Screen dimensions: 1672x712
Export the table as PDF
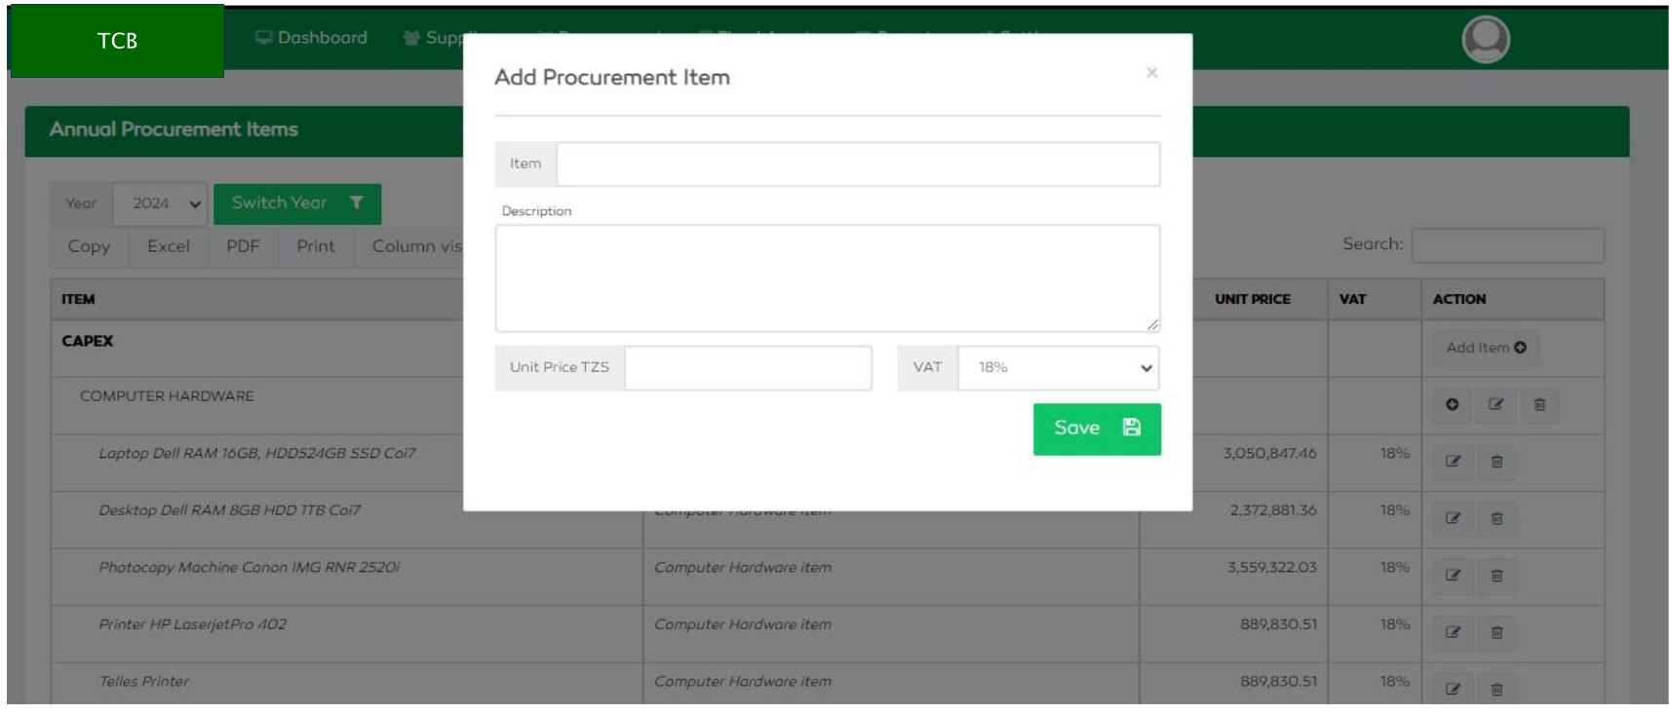click(x=244, y=246)
